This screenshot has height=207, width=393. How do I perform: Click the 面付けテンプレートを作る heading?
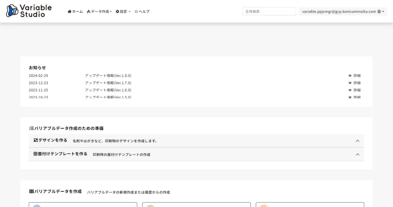[x=62, y=154]
